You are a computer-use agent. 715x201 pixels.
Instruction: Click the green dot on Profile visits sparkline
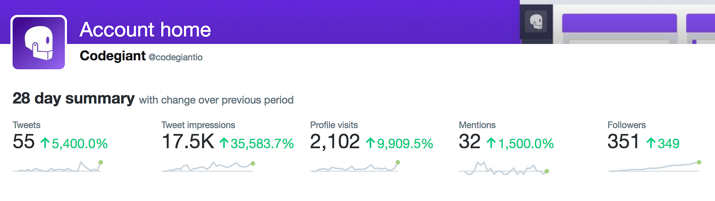tap(398, 162)
